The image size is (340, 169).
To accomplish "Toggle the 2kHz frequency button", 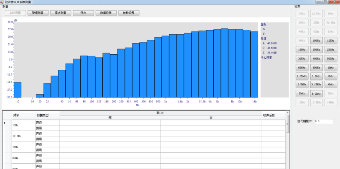I will coord(331,76).
